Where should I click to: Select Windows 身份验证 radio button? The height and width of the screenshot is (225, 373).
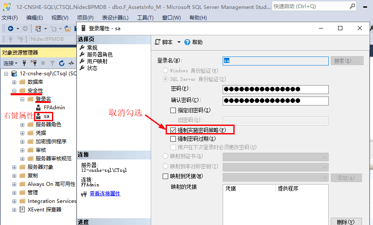(x=165, y=70)
